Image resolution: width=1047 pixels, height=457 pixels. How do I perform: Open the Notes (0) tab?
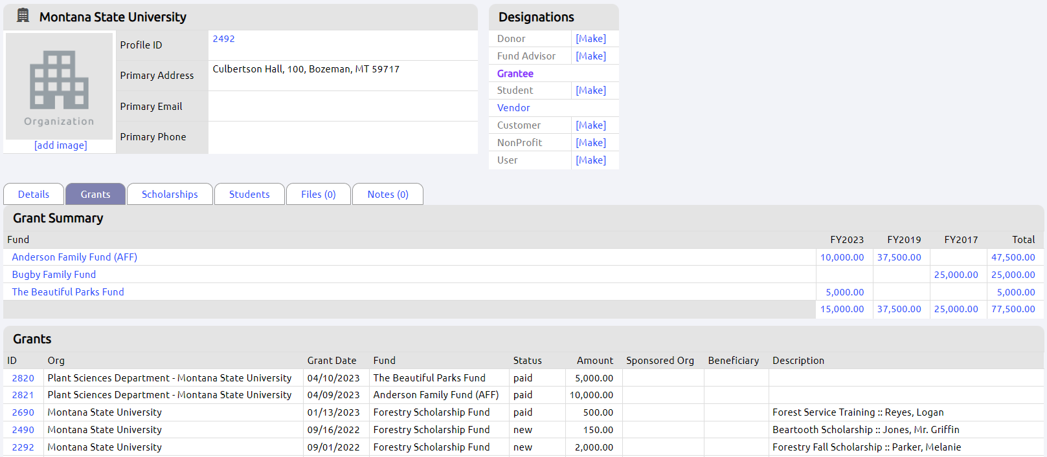click(x=388, y=195)
